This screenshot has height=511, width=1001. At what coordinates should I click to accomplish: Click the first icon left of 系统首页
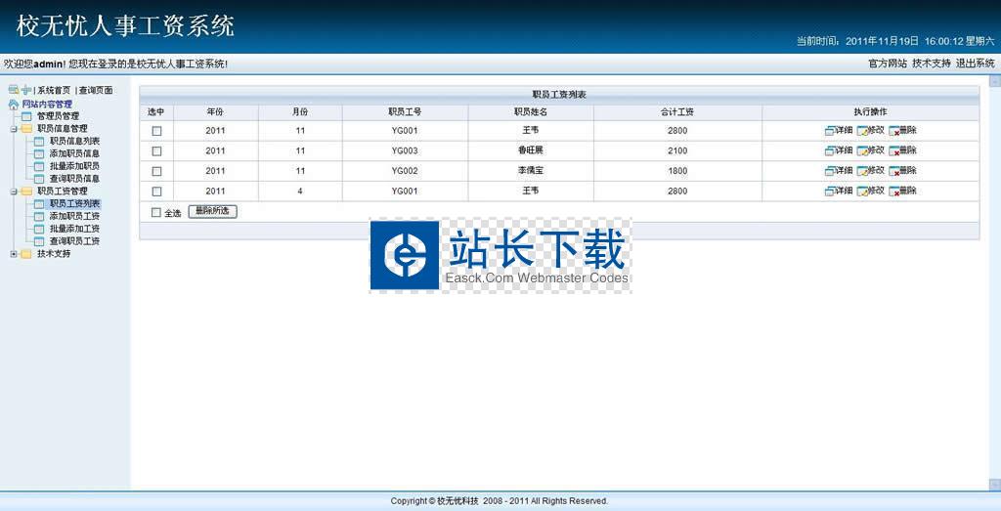coord(14,90)
